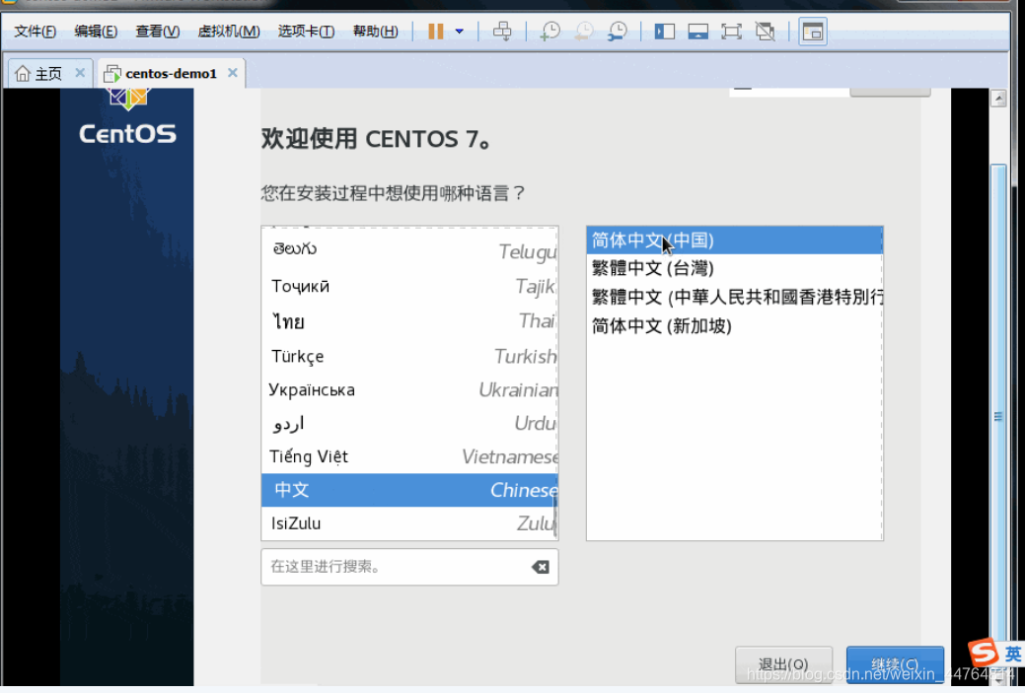Open the snapshot manager icon
1025x693 pixels.
617,31
